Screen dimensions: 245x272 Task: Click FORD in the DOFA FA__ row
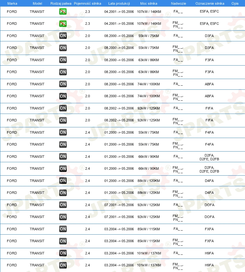pyautogui.click(x=12, y=205)
